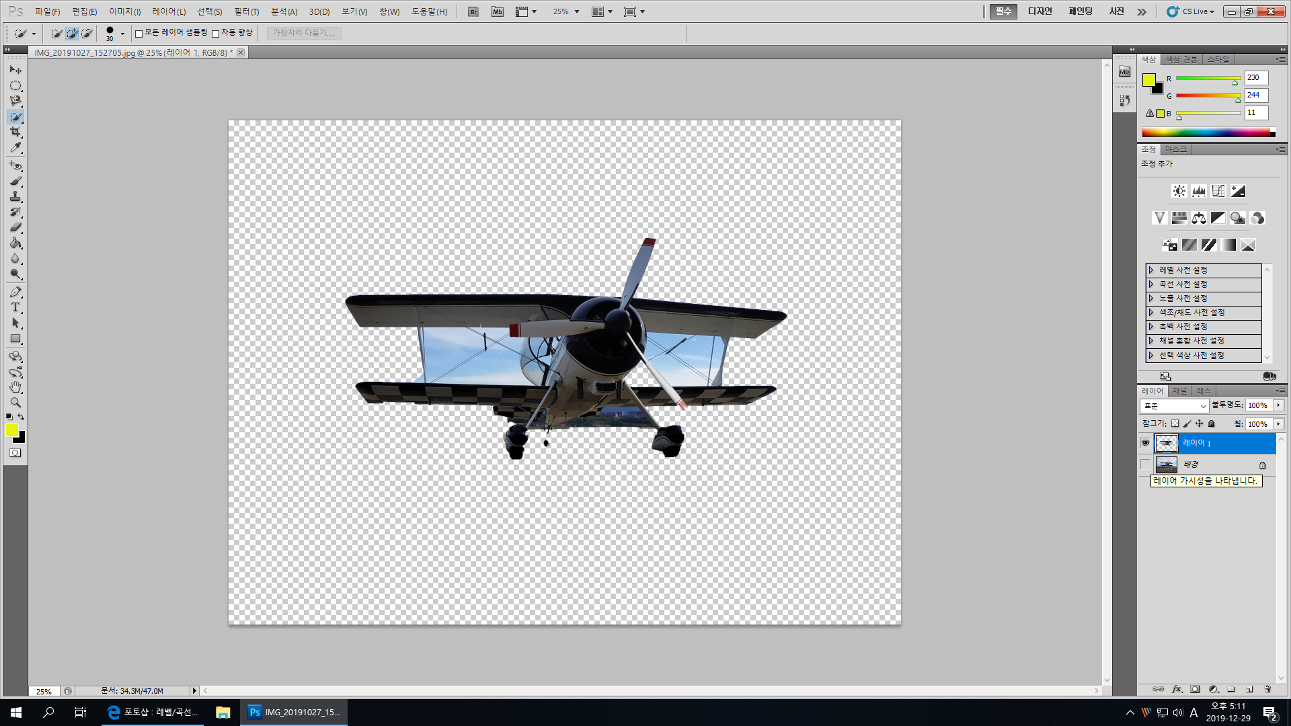1291x726 pixels.
Task: Show the background layer visibility
Action: coord(1146,465)
